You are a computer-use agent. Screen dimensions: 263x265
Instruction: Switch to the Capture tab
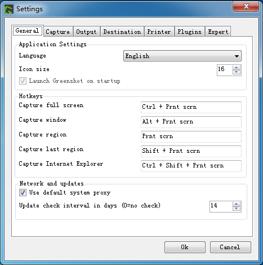point(58,32)
